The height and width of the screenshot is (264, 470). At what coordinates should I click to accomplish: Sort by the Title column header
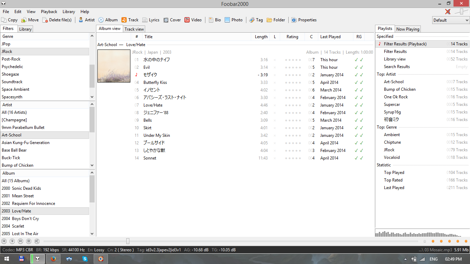pos(197,37)
